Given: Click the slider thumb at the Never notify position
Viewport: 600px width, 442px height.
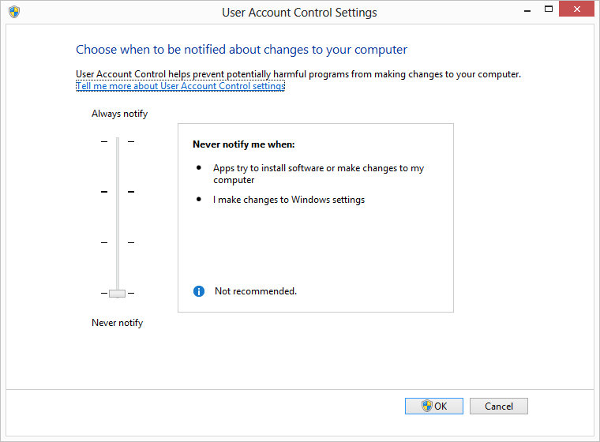Looking at the screenshot, I should coord(118,293).
